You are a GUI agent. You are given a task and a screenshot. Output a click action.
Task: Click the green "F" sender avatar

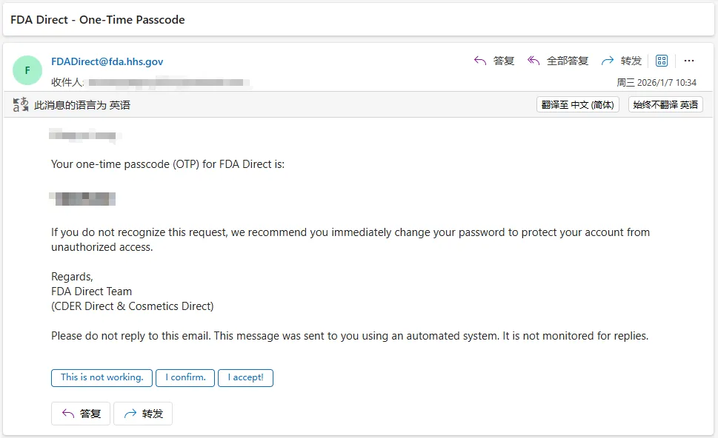(27, 70)
